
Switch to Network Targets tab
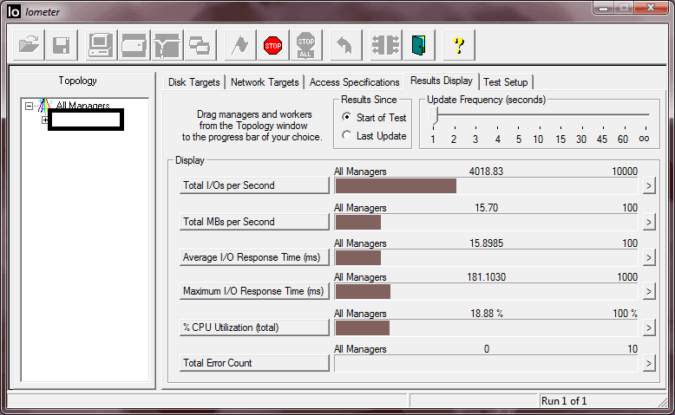(265, 82)
